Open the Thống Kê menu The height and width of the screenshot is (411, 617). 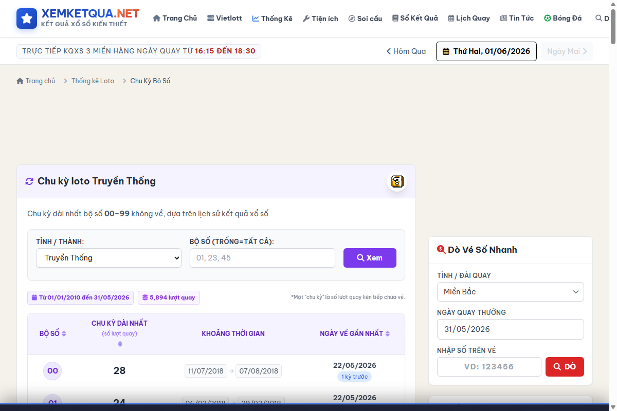coord(272,18)
